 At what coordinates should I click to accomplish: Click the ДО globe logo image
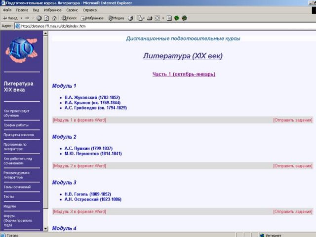click(22, 49)
